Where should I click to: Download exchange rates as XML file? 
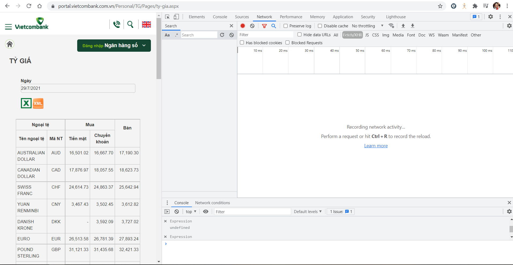(x=38, y=103)
